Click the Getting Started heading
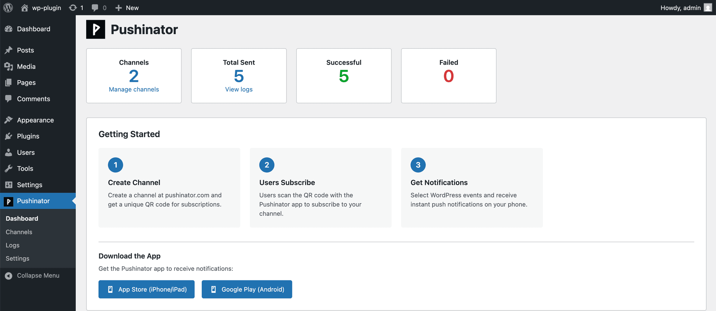The height and width of the screenshot is (311, 716). [129, 134]
